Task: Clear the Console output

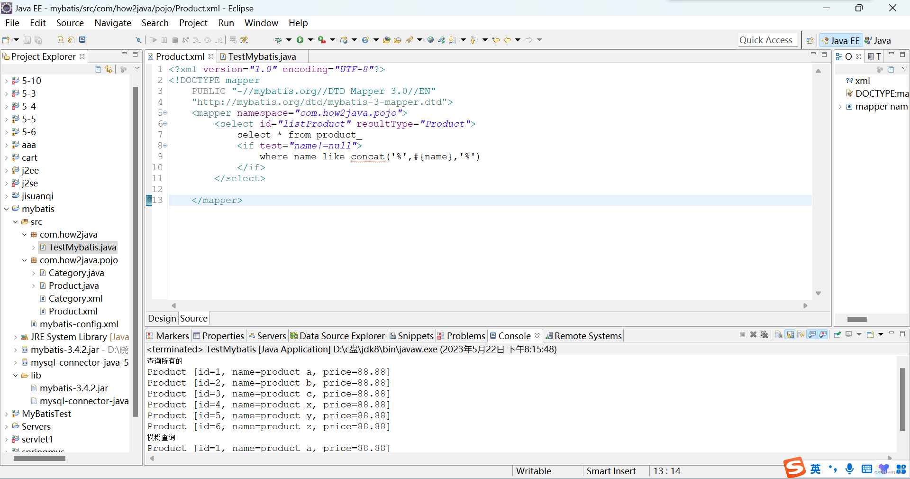Action: [x=779, y=335]
